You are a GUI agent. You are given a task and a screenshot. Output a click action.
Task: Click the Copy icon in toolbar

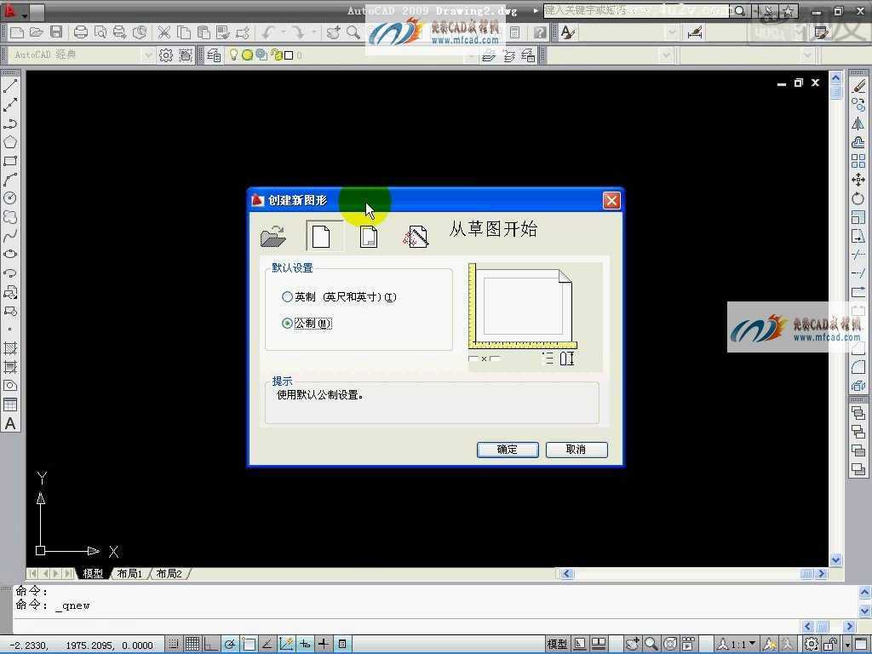[184, 32]
